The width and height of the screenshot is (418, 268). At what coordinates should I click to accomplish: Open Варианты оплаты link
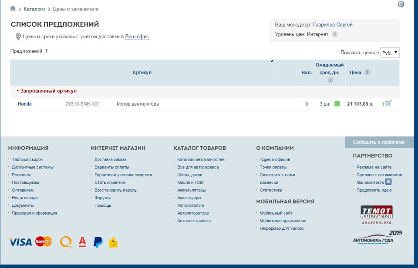coord(112,167)
